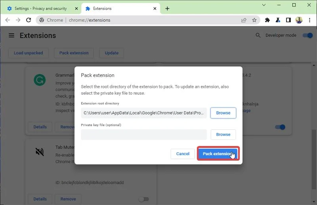Open the tab search chevron
317x205 pixels.
[264, 5]
